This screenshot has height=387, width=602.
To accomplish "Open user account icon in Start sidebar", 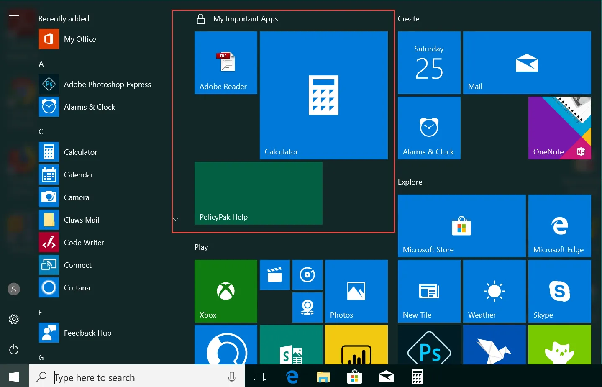I will click(x=14, y=289).
